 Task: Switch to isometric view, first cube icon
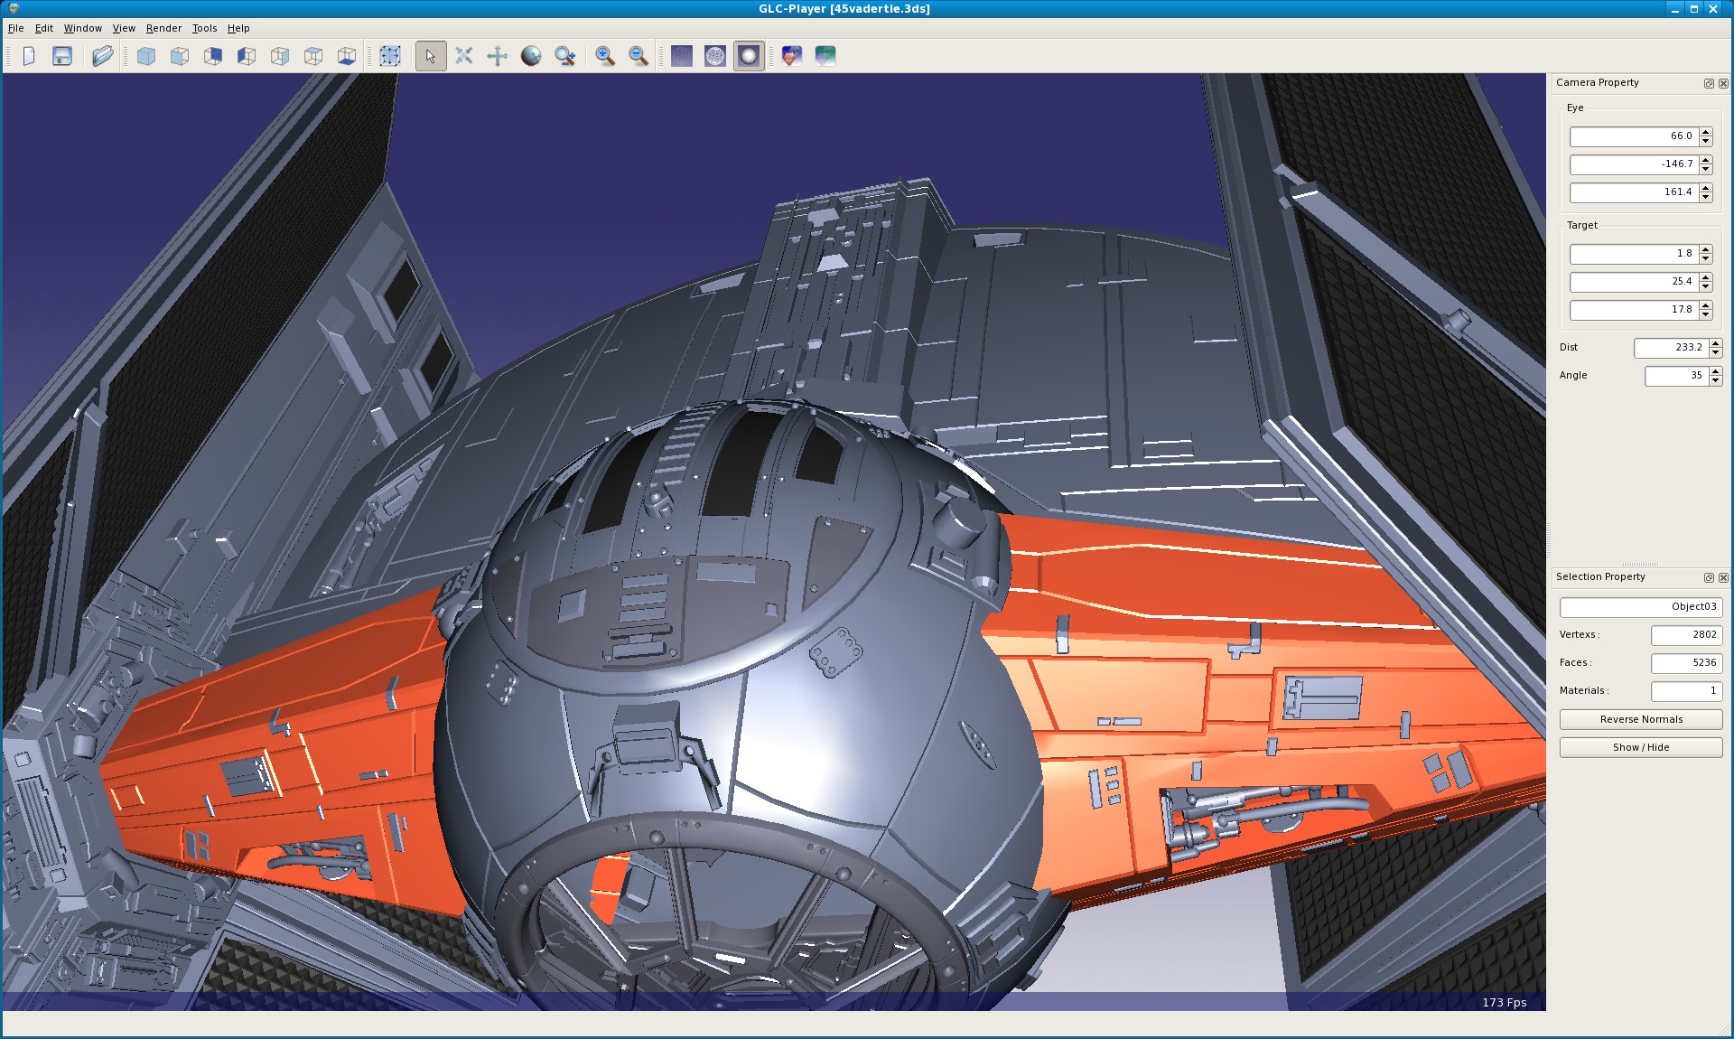[x=146, y=56]
